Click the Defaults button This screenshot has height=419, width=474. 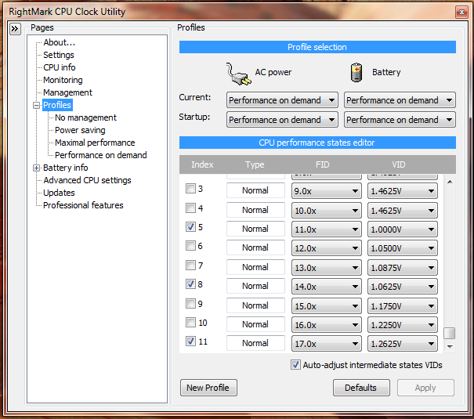pyautogui.click(x=361, y=388)
